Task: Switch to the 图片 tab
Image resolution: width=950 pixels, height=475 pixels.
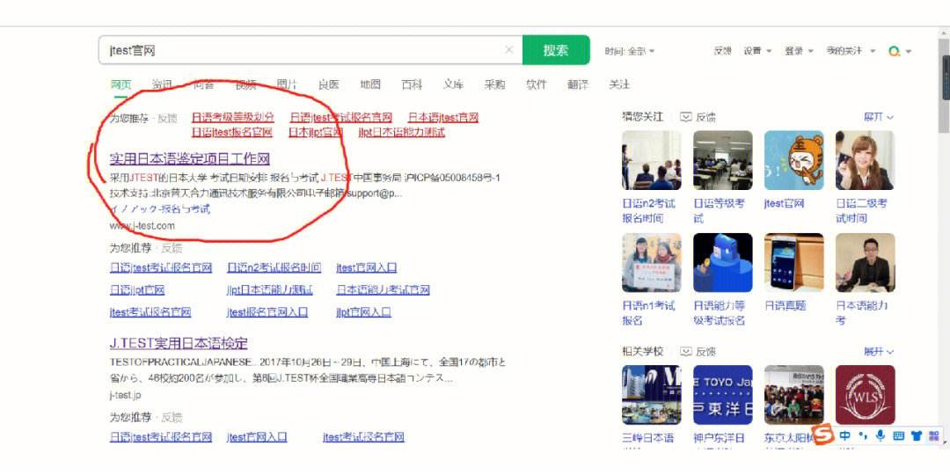Action: pyautogui.click(x=287, y=84)
